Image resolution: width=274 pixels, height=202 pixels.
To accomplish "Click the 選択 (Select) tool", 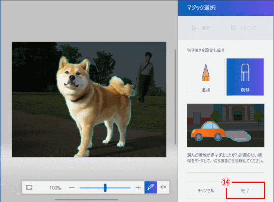I will 201,28.
